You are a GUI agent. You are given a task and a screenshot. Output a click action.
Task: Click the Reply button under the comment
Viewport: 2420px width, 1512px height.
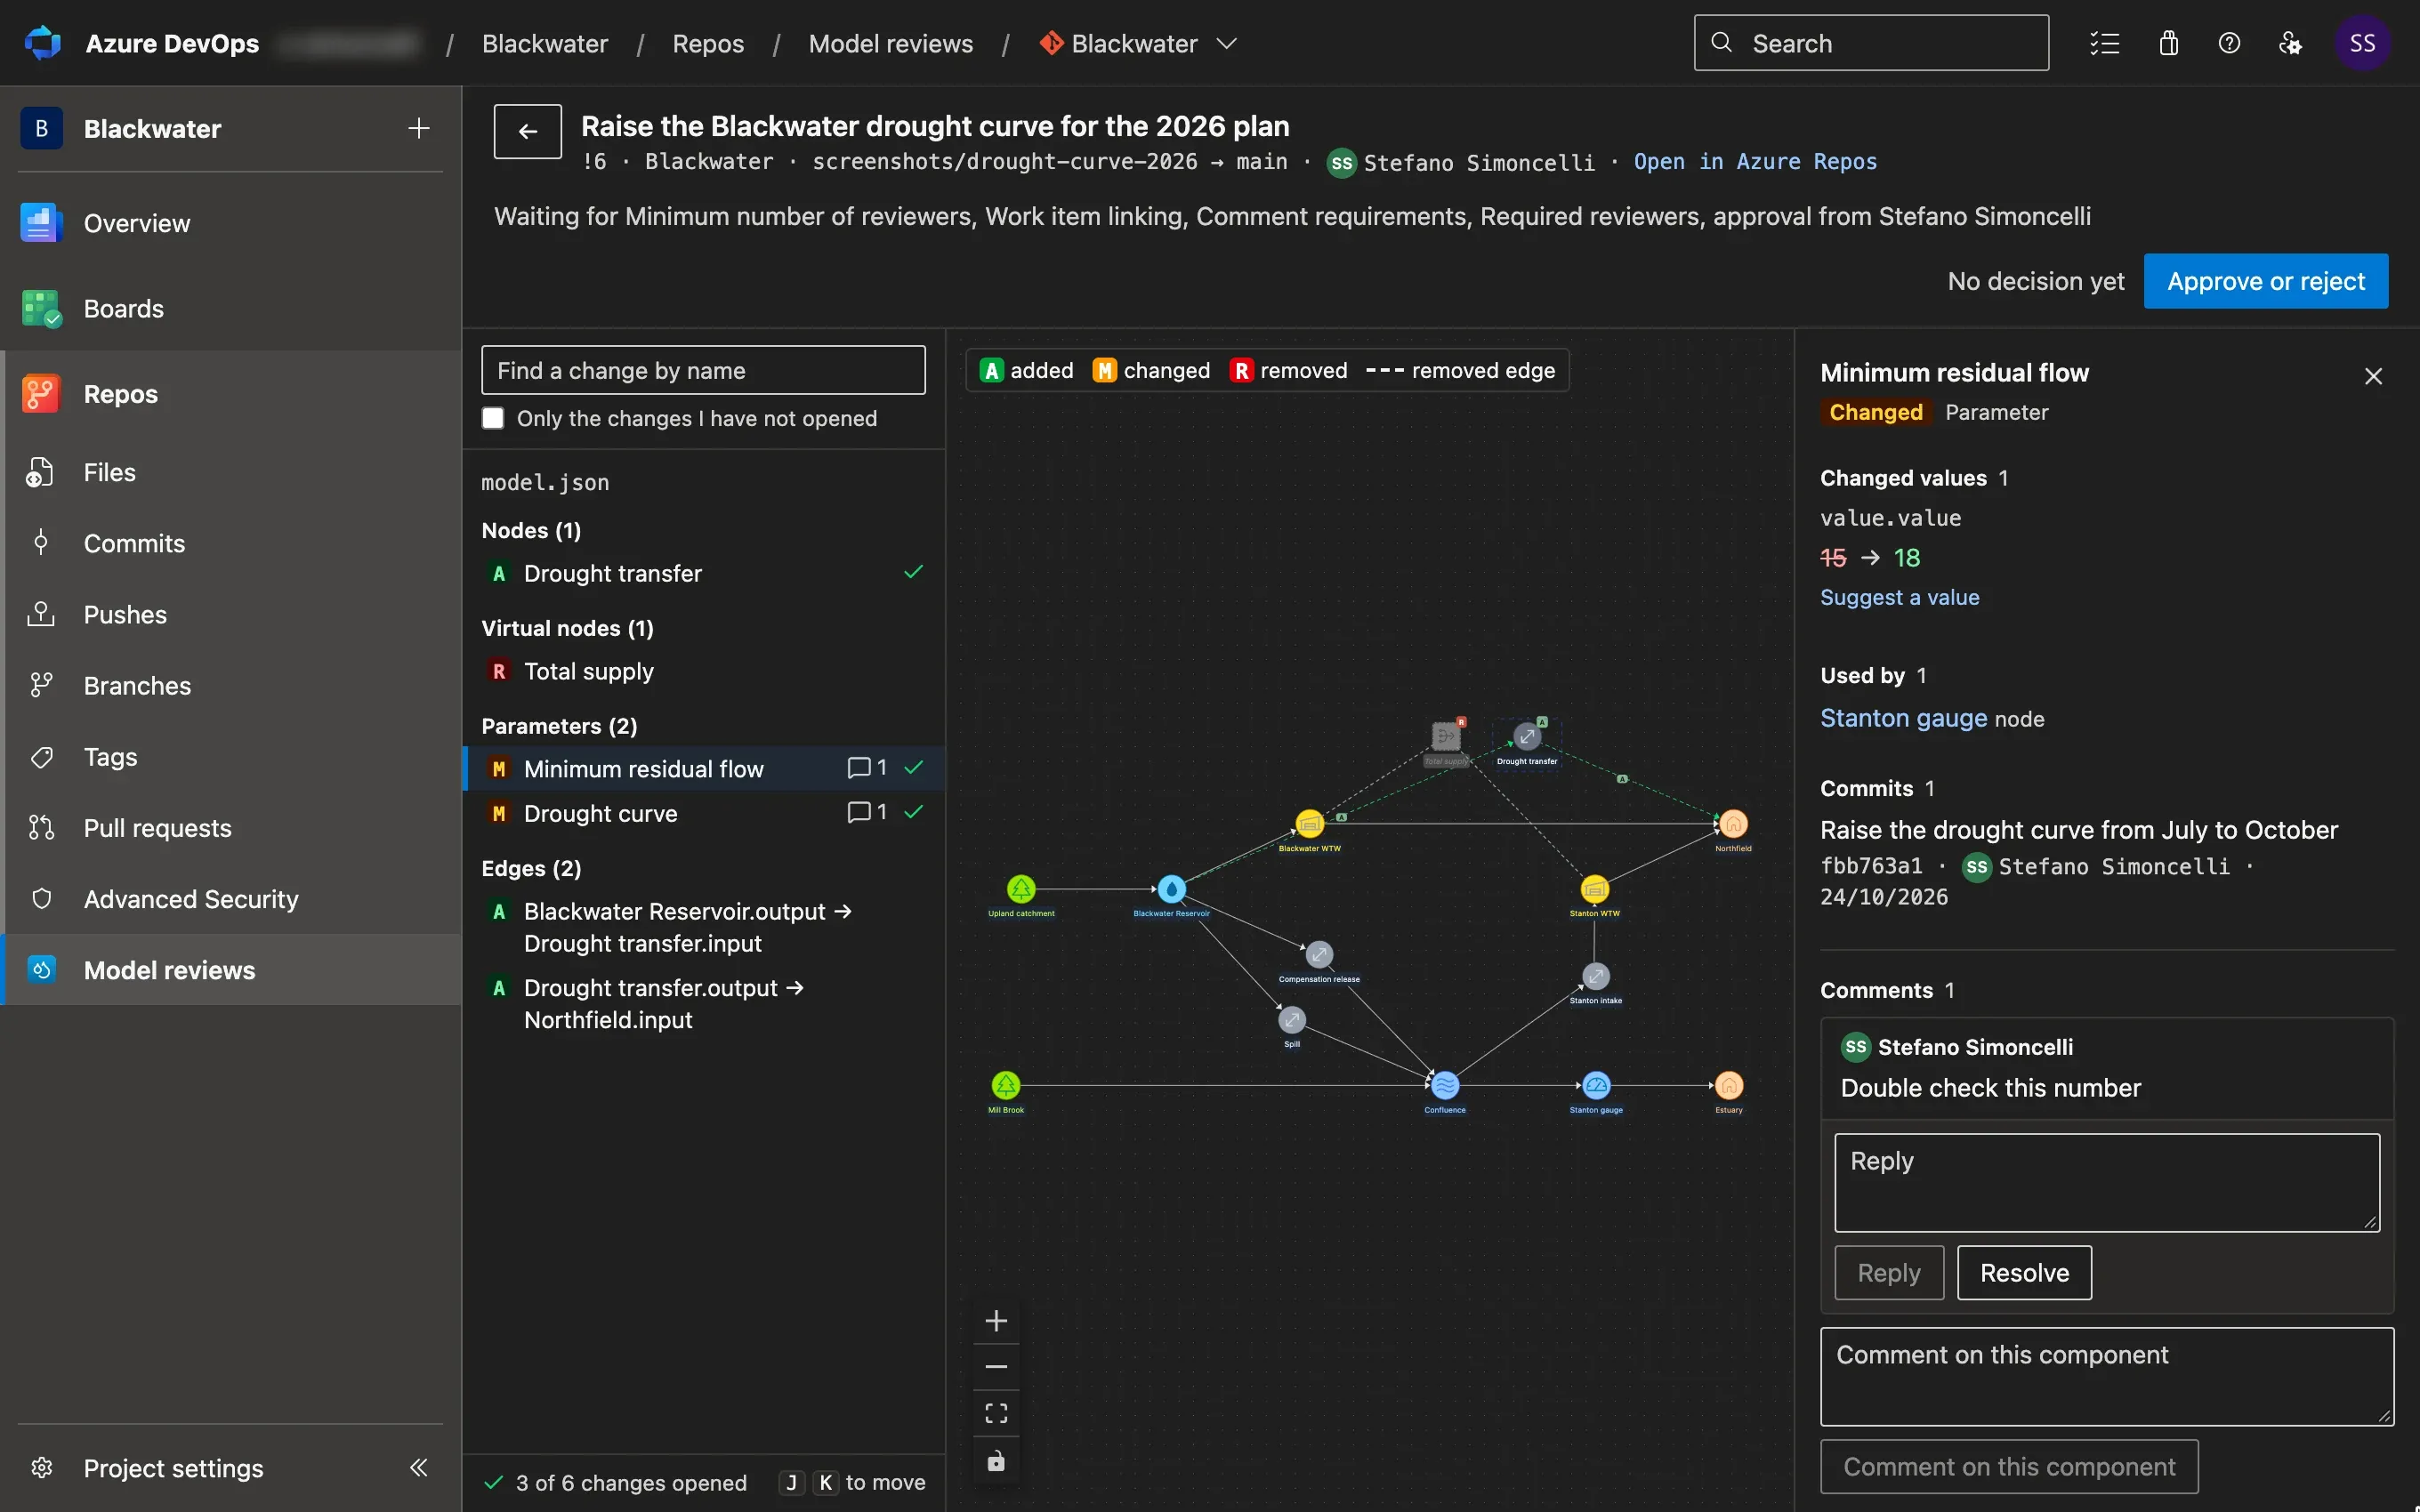pyautogui.click(x=1888, y=1272)
